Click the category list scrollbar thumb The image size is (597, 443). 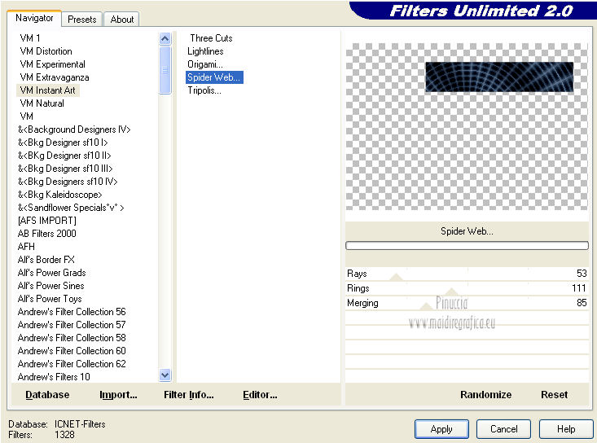tap(165, 70)
